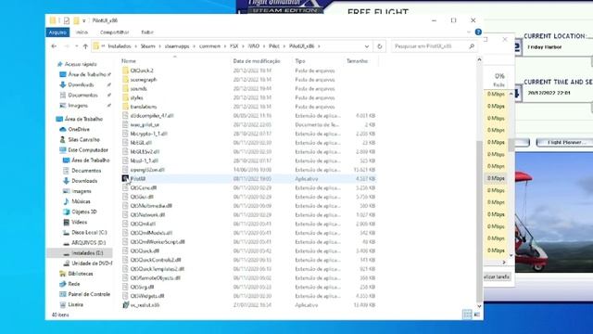This screenshot has height=334, width=593.
Task: Sort by Data de modificação column header
Action: coord(257,61)
